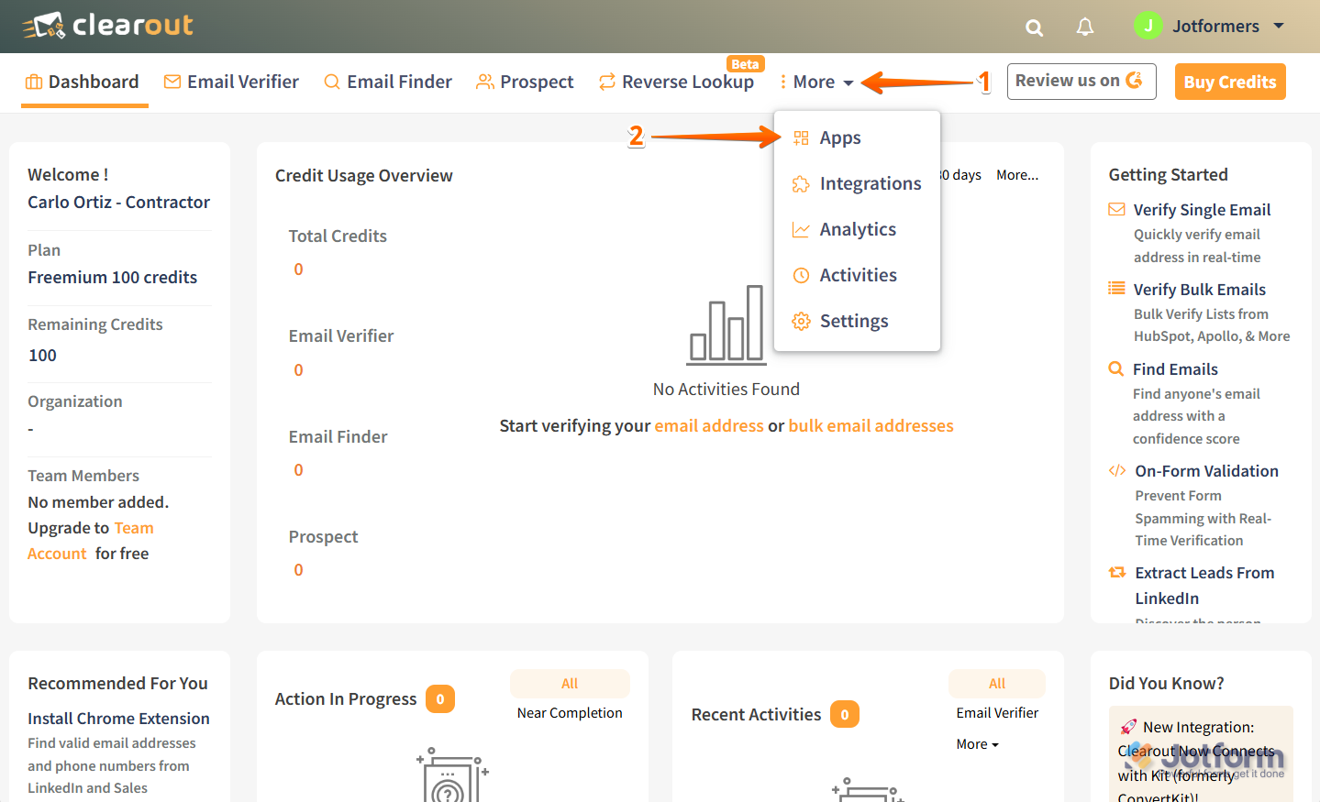Click the Settings gear icon
The image size is (1320, 802).
[801, 321]
